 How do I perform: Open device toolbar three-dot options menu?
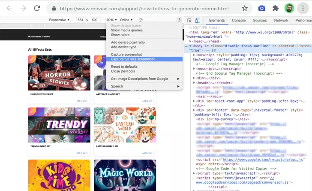tap(179, 20)
